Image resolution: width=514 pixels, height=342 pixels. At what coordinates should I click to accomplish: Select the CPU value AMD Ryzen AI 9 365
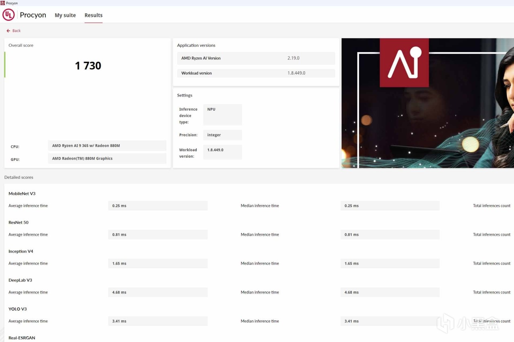pos(107,146)
